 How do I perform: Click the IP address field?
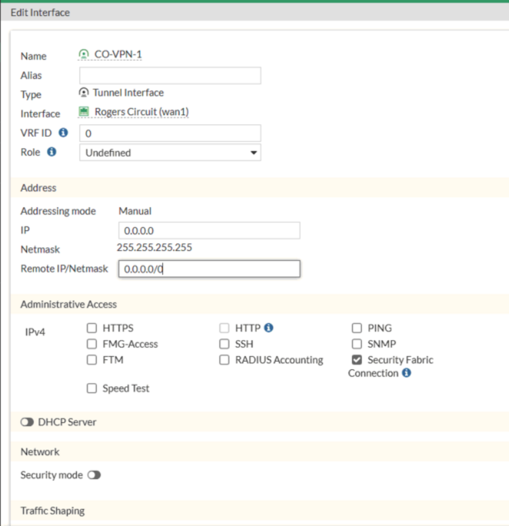tap(209, 230)
